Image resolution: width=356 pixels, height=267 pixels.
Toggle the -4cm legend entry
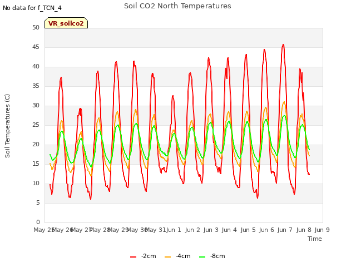pos(177,256)
